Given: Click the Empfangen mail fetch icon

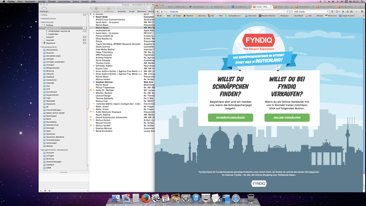Looking at the screenshot, I should (x=44, y=9).
